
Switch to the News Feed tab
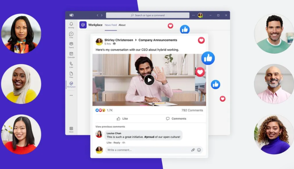[x=111, y=25]
